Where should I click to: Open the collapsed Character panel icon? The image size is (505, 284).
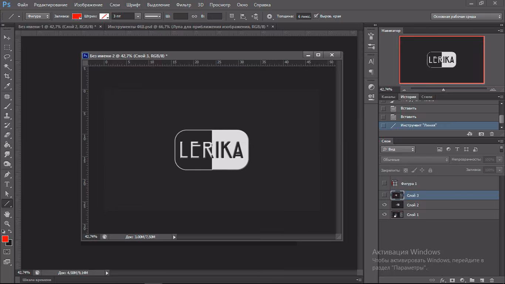click(372, 61)
